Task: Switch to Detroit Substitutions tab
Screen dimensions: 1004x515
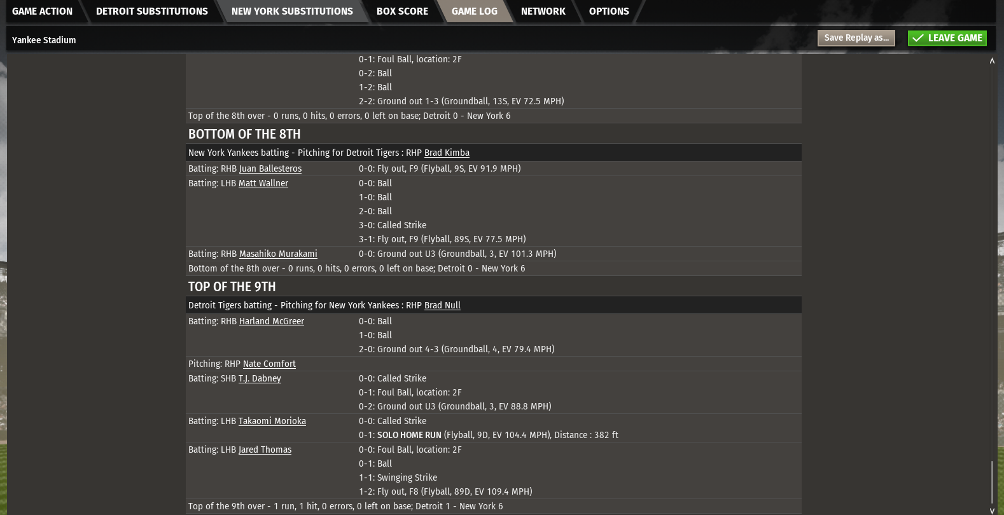Action: pos(151,11)
